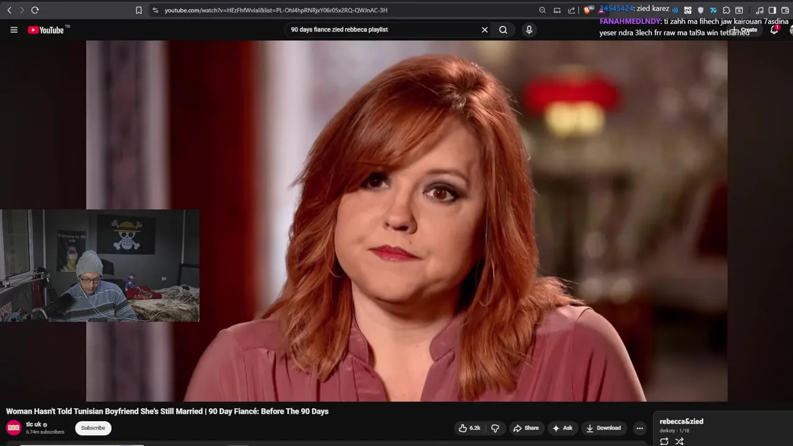The height and width of the screenshot is (446, 793).
Task: Subscribe to the tlc uk channel
Action: point(93,428)
